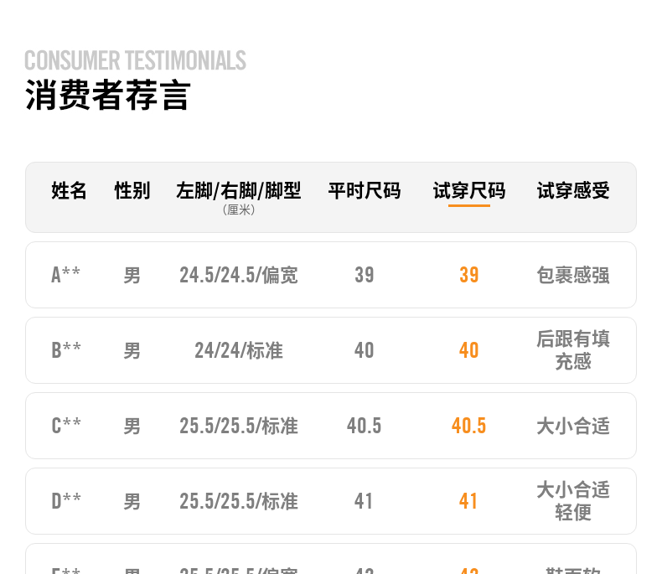
Task: Click the gender "男" in row B
Action: pyautogui.click(x=132, y=350)
